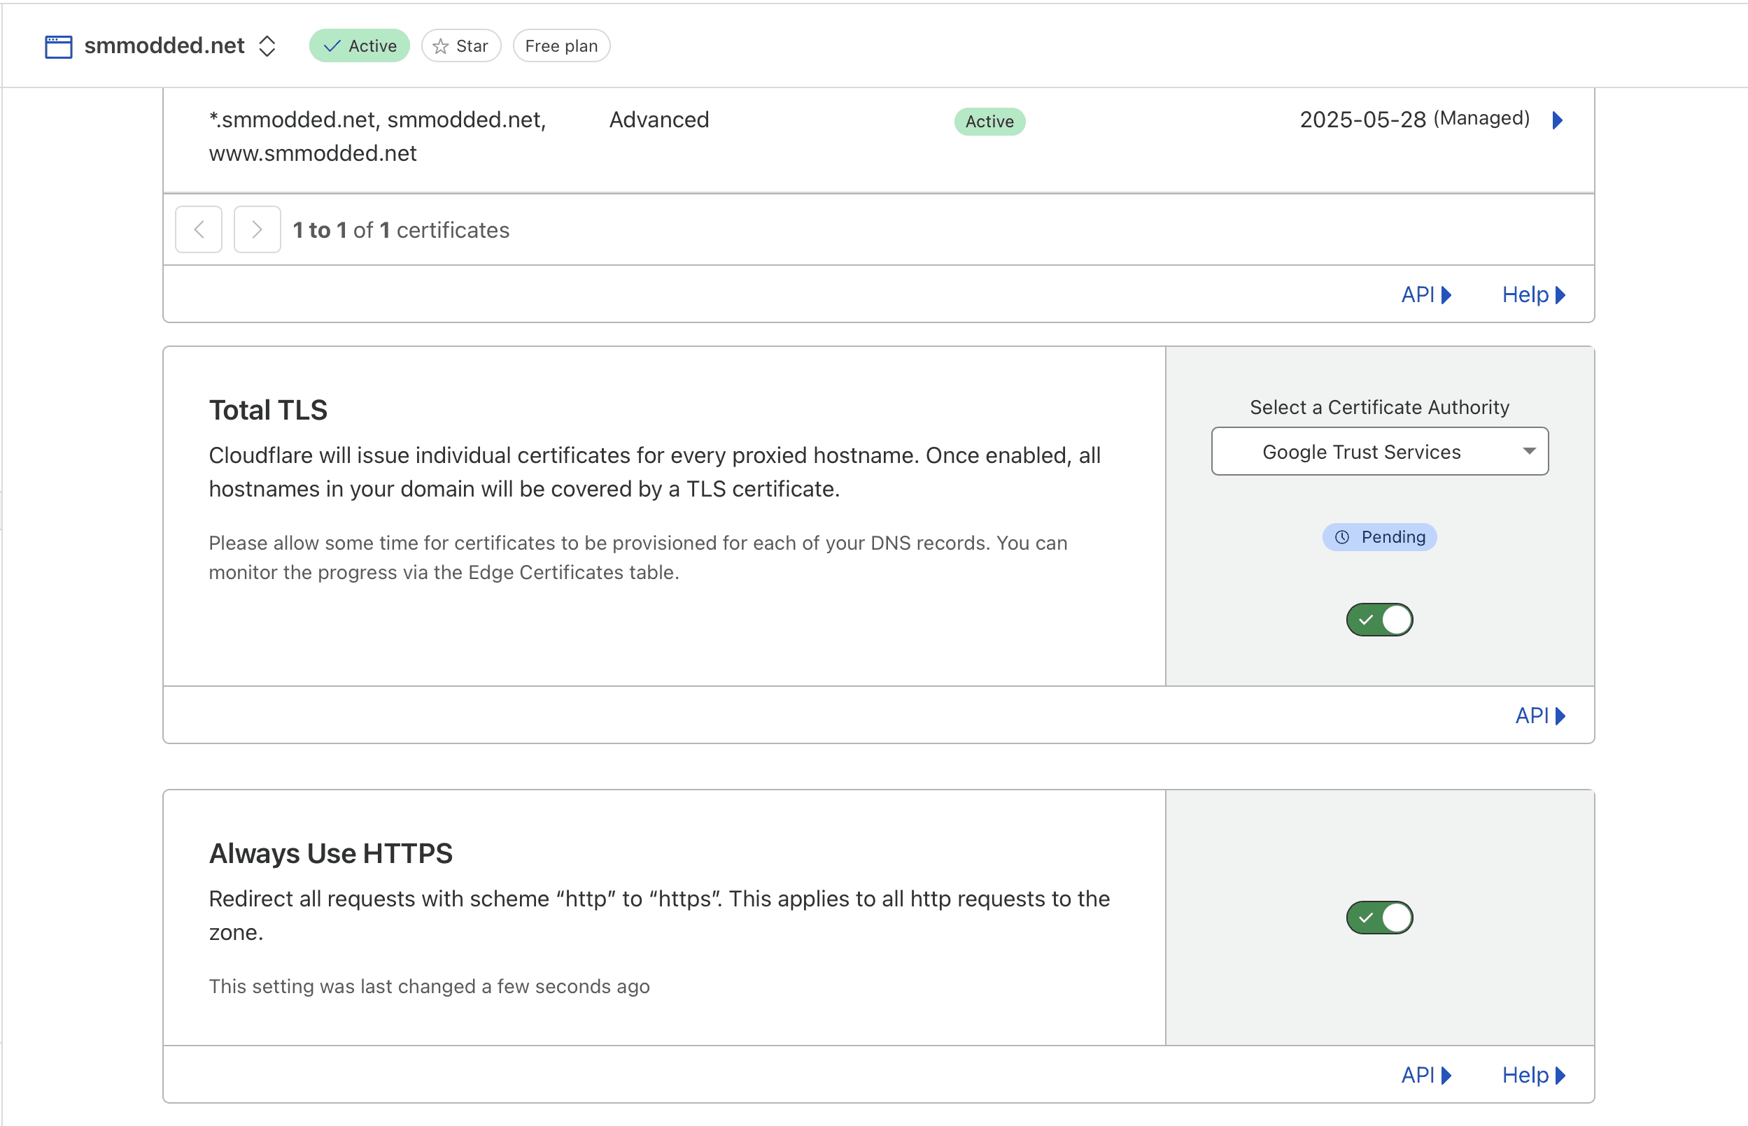
Task: Open the domain switcher chevrons
Action: [267, 46]
